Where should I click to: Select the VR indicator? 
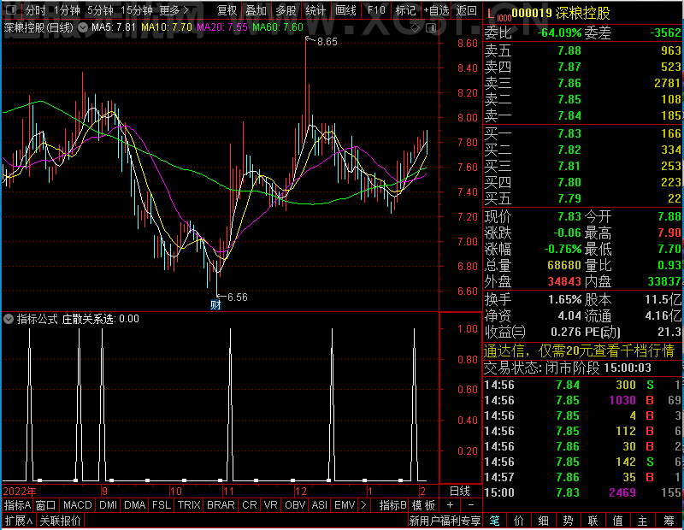271,505
